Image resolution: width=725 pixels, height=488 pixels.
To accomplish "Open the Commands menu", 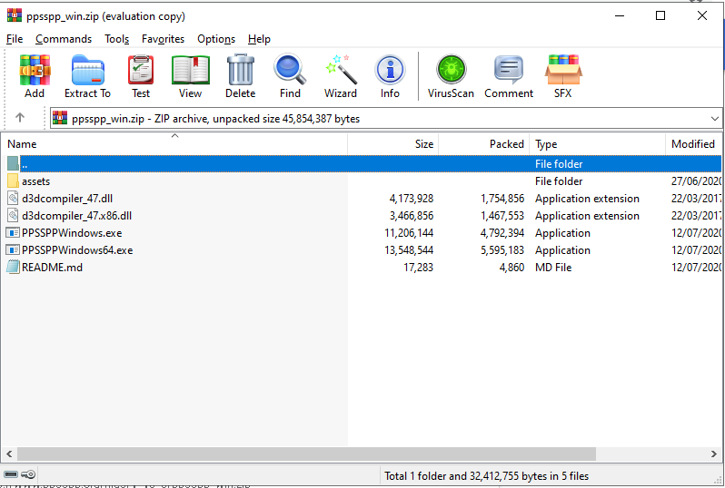I will (x=64, y=39).
